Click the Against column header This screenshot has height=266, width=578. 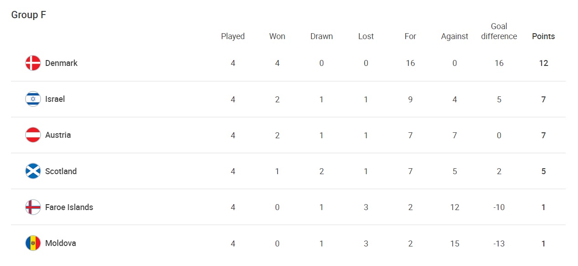(454, 36)
